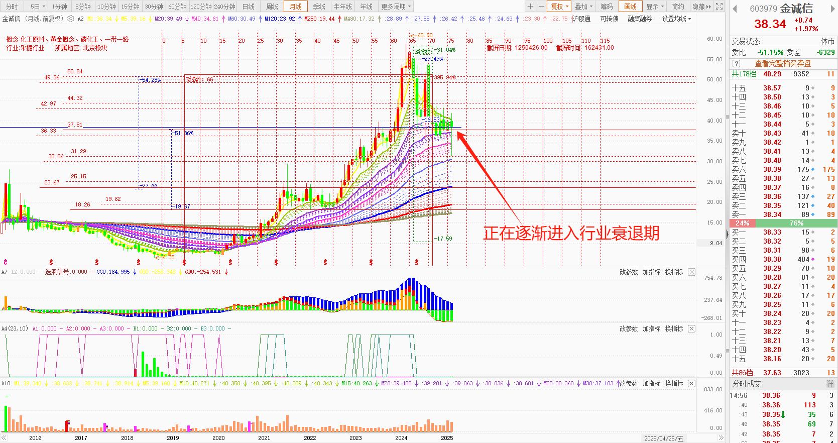Click 换指标 in the A4 panel
The height and width of the screenshot is (443, 838).
click(674, 328)
